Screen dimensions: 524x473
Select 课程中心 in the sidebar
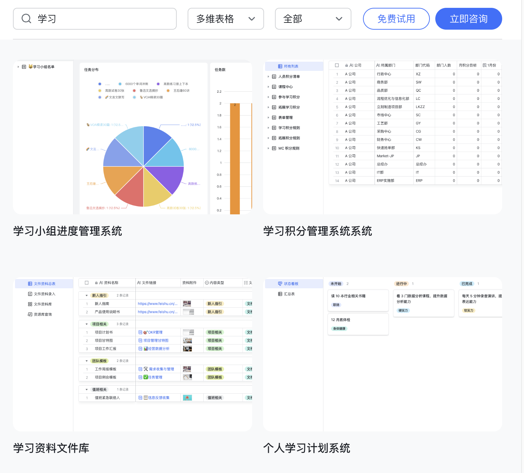click(285, 87)
